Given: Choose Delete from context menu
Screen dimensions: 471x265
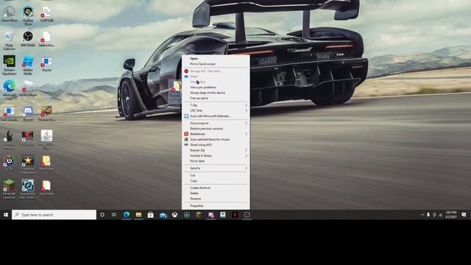Looking at the screenshot, I should pyautogui.click(x=216, y=193).
